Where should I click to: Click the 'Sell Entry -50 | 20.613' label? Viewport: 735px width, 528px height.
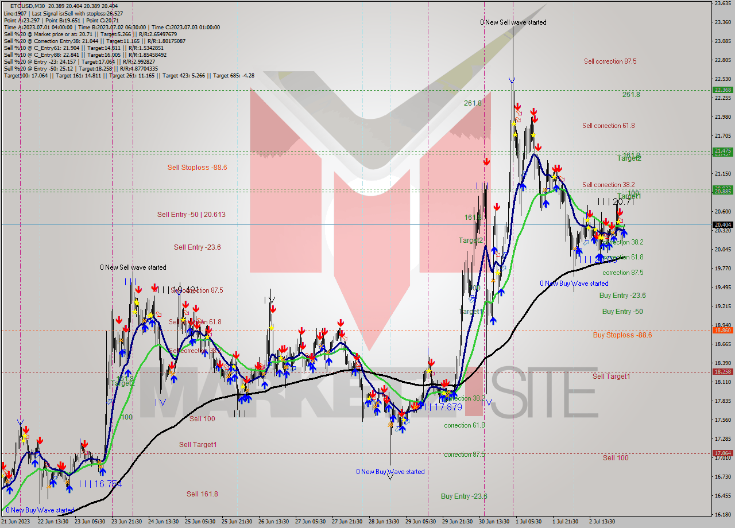pos(191,215)
